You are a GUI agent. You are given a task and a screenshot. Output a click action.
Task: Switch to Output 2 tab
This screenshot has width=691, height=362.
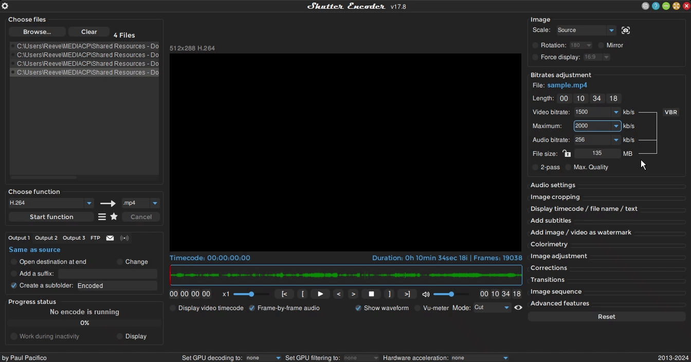[46, 238]
